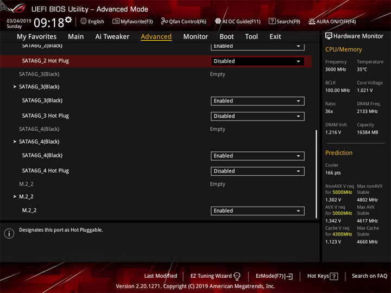Click the info circle icon in help area
The image size is (391, 293).
[9, 233]
